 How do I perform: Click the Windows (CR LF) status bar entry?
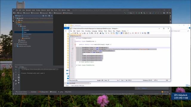(147, 80)
